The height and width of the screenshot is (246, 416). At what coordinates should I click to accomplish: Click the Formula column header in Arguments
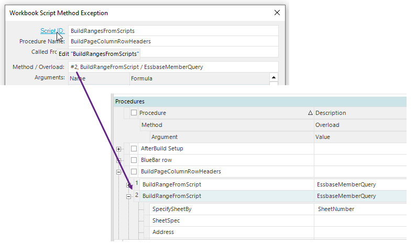click(199, 78)
